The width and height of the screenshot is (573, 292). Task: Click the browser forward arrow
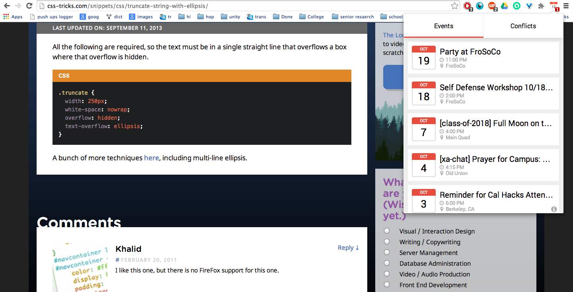(x=18, y=6)
